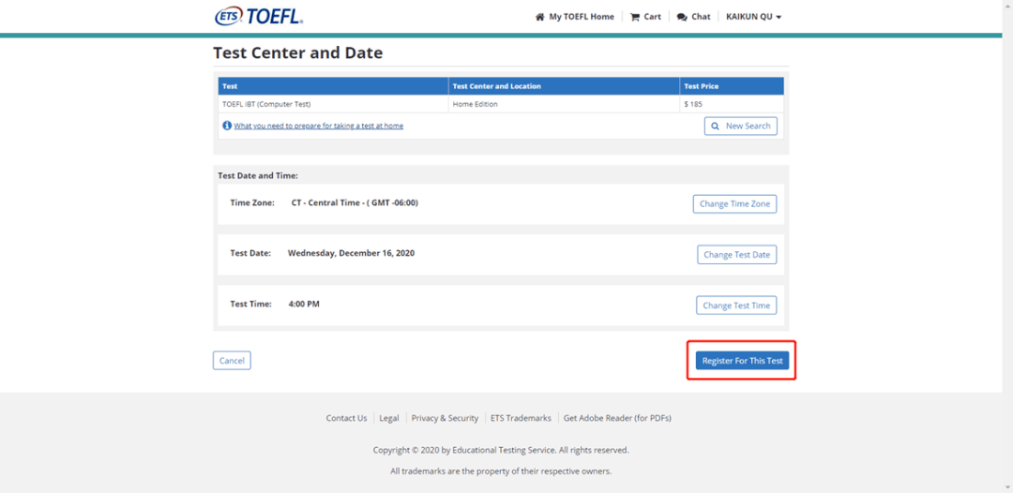1013x493 pixels.
Task: Click the 'Test Center and Date' heading
Action: (298, 52)
